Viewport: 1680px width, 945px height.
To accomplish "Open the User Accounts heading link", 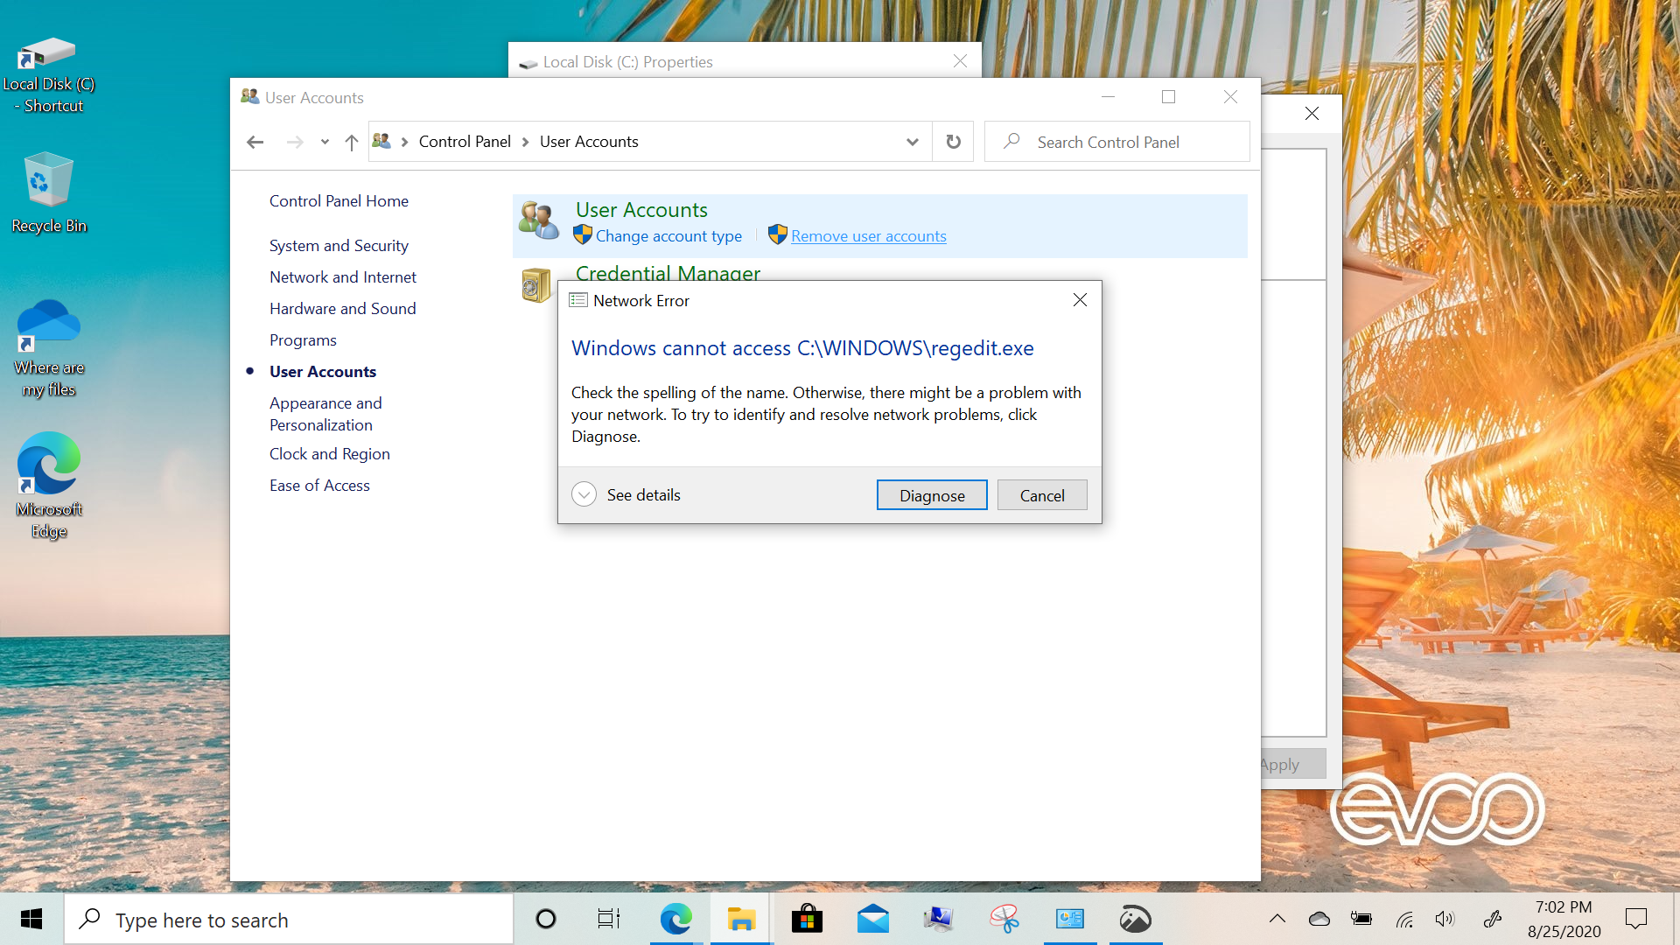I will pos(641,210).
